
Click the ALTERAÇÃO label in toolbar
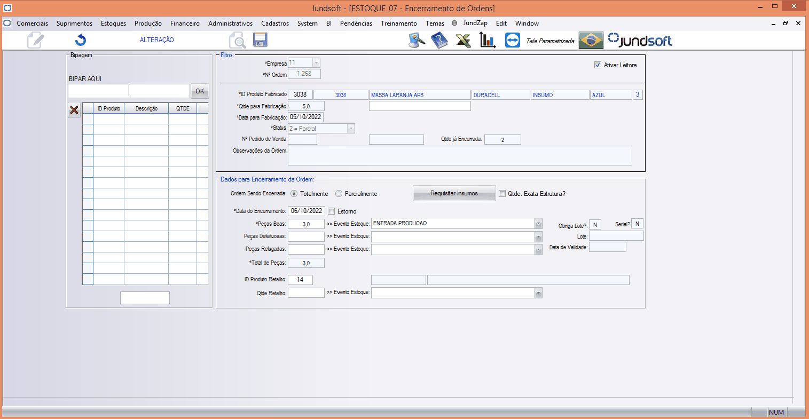(156, 40)
